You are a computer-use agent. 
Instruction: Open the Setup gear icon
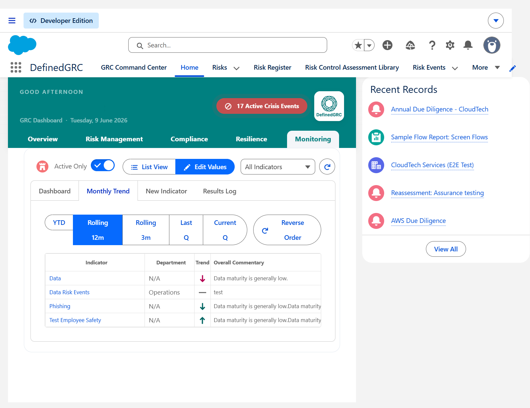pos(450,45)
